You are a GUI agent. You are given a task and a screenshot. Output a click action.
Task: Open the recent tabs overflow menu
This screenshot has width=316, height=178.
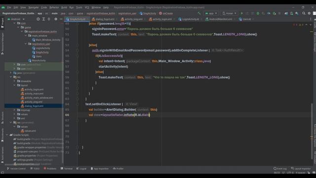311,19
